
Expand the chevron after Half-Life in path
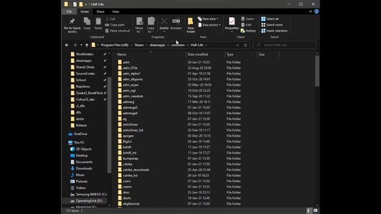[x=207, y=45]
